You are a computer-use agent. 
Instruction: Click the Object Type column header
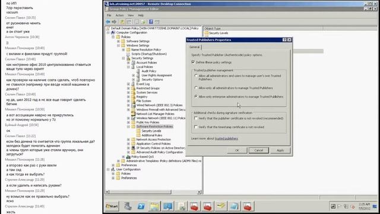[x=263, y=29]
